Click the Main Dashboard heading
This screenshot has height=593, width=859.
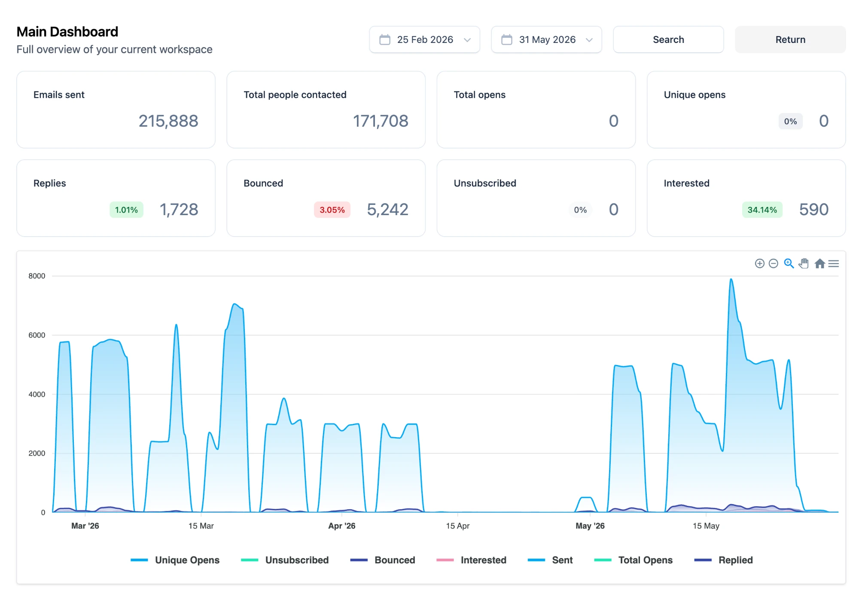tap(67, 32)
